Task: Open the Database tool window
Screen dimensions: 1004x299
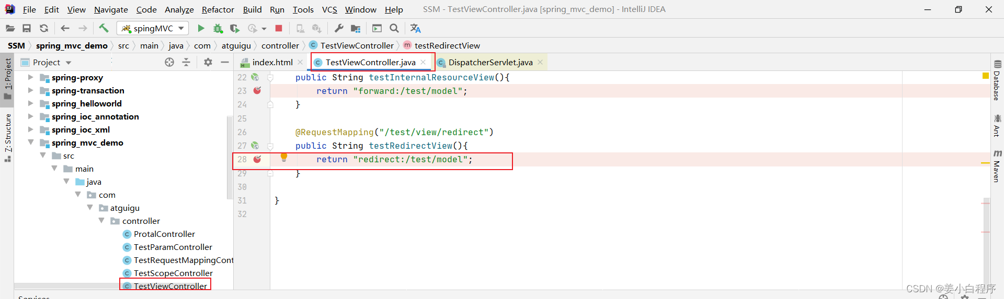Action: coord(997,80)
